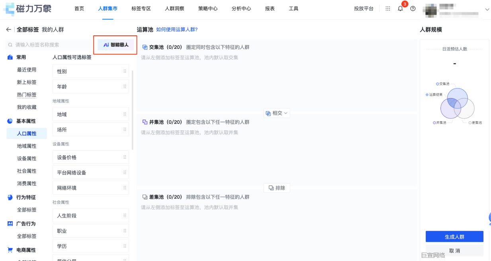Select 最近使用 in sidebar
491x261 pixels.
27,70
